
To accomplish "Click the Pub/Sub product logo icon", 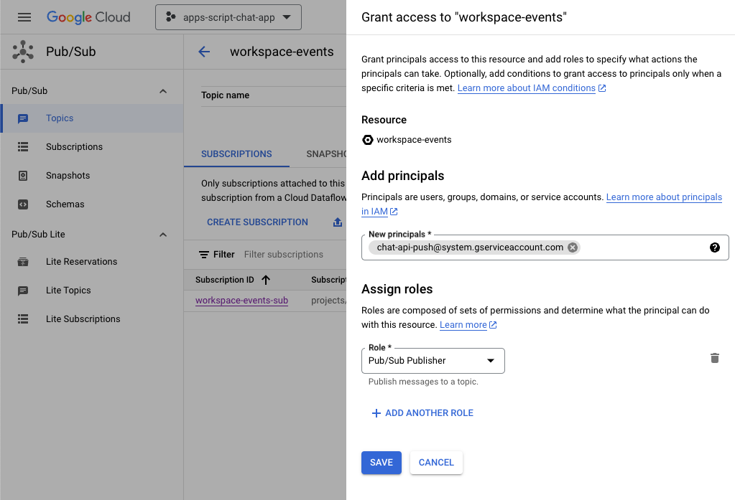I will pos(23,52).
